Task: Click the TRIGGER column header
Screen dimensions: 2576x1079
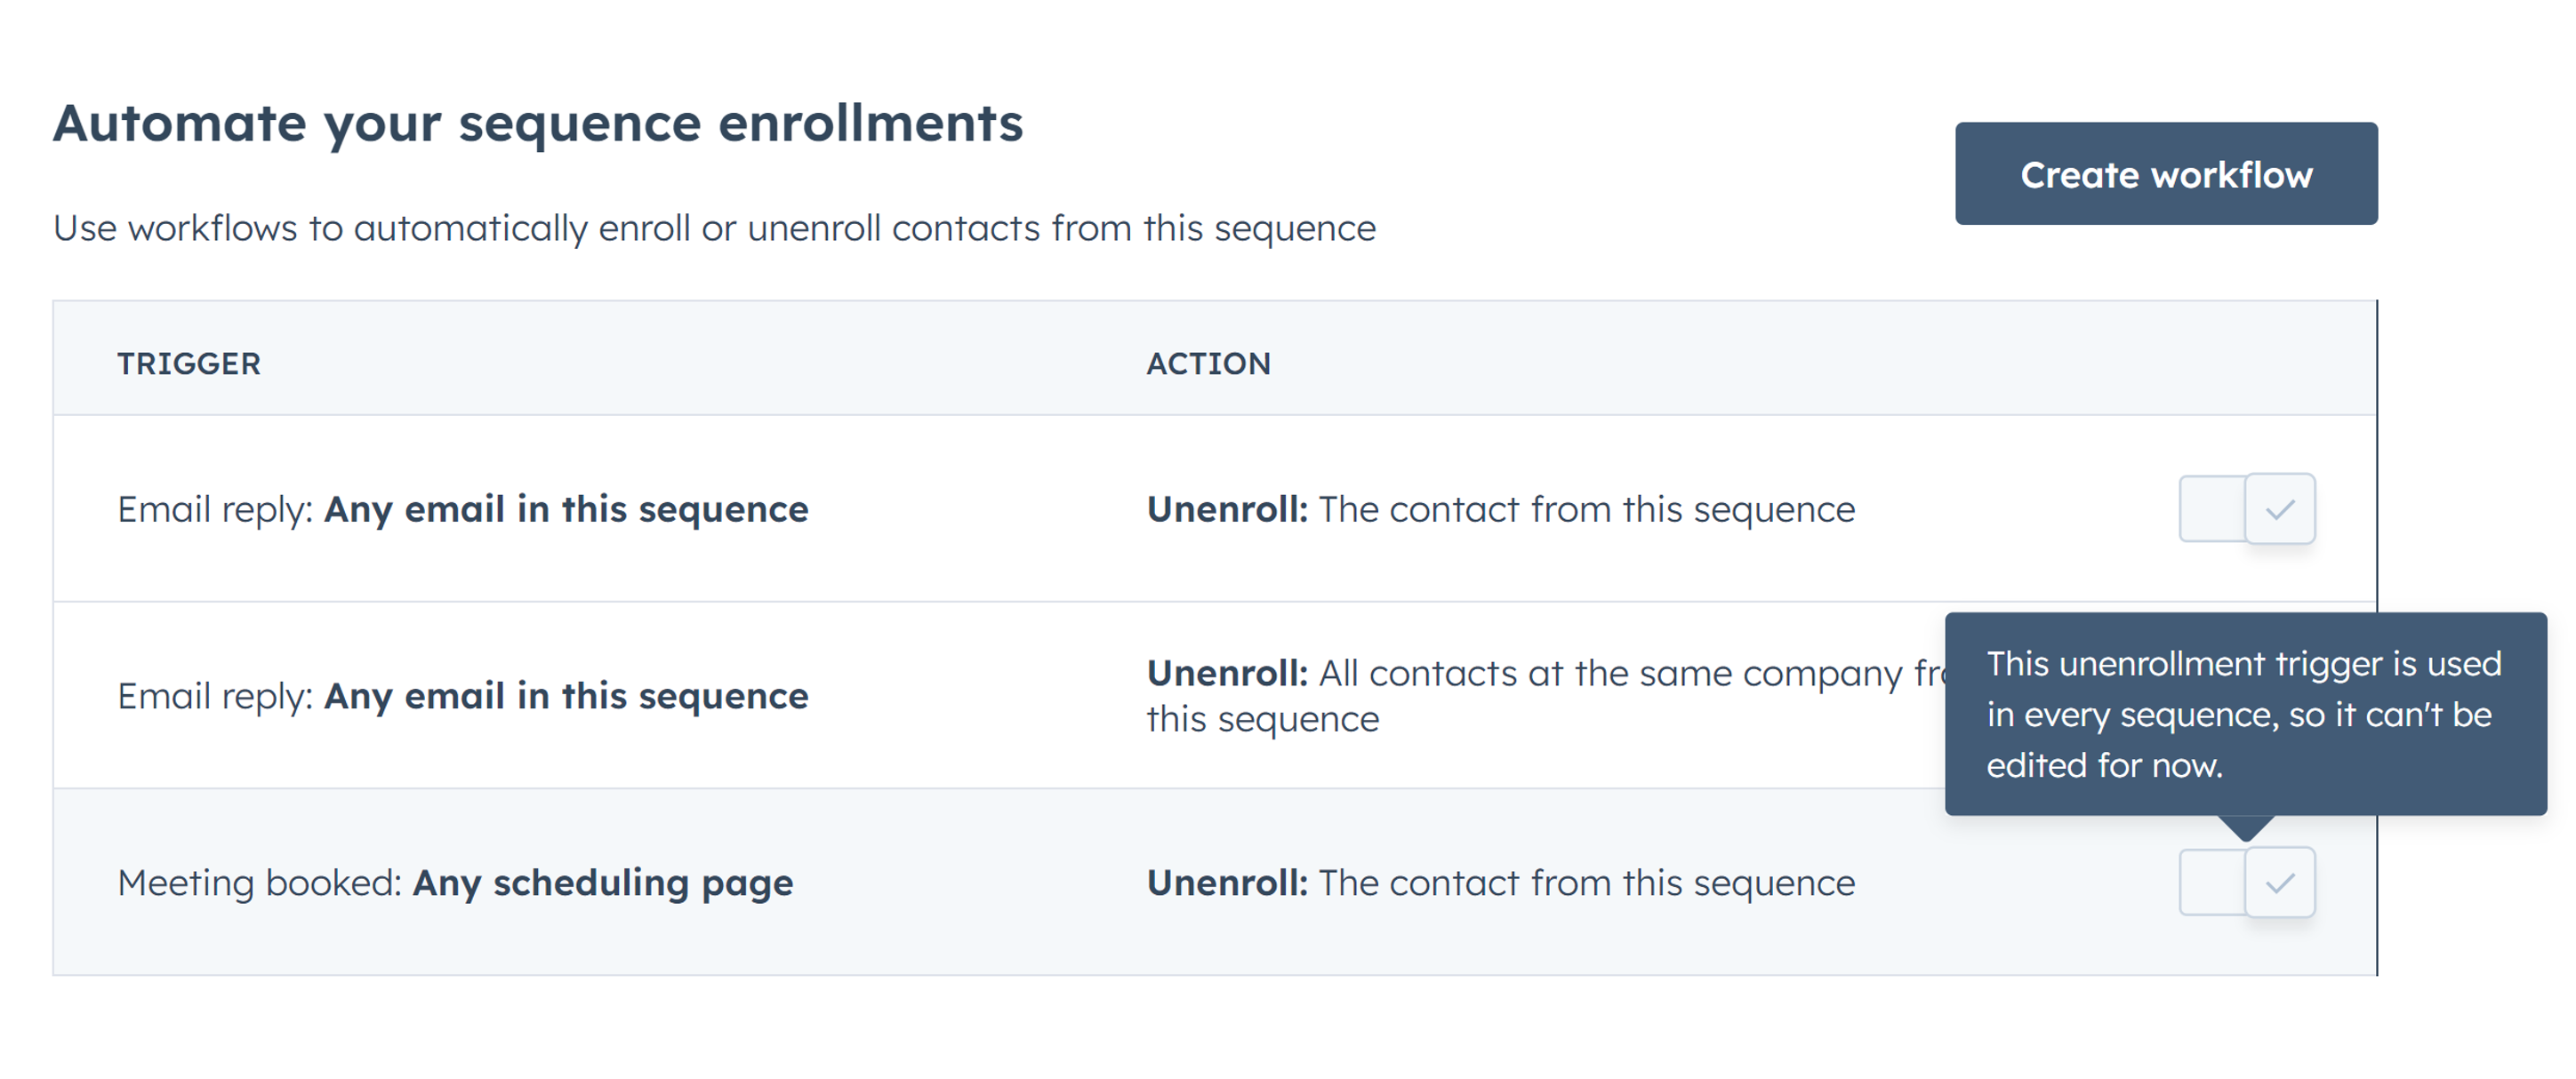Action: pos(189,363)
